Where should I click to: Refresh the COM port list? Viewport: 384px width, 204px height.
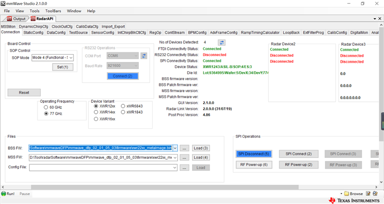[x=144, y=56]
